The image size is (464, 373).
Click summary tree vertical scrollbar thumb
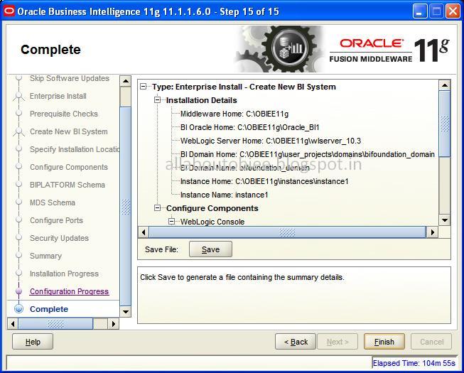tap(445, 124)
